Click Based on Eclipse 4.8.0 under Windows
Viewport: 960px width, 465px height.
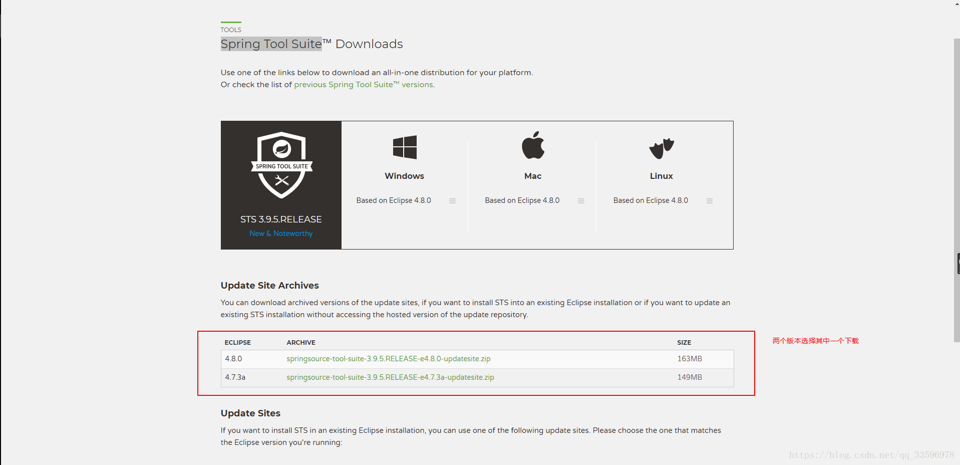[394, 200]
